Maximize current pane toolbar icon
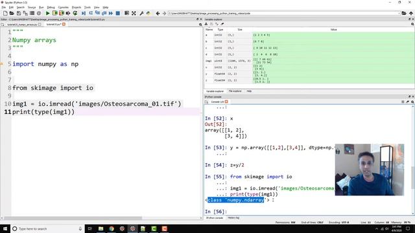 (127, 13)
